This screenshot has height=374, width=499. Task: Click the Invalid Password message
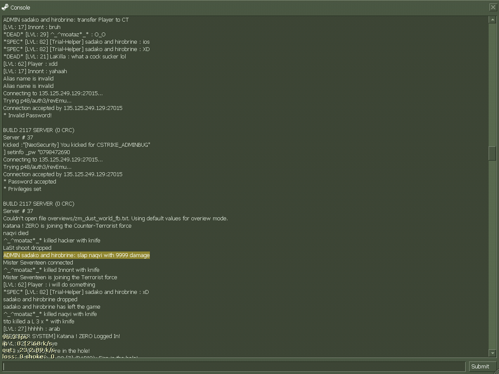[x=27, y=116]
